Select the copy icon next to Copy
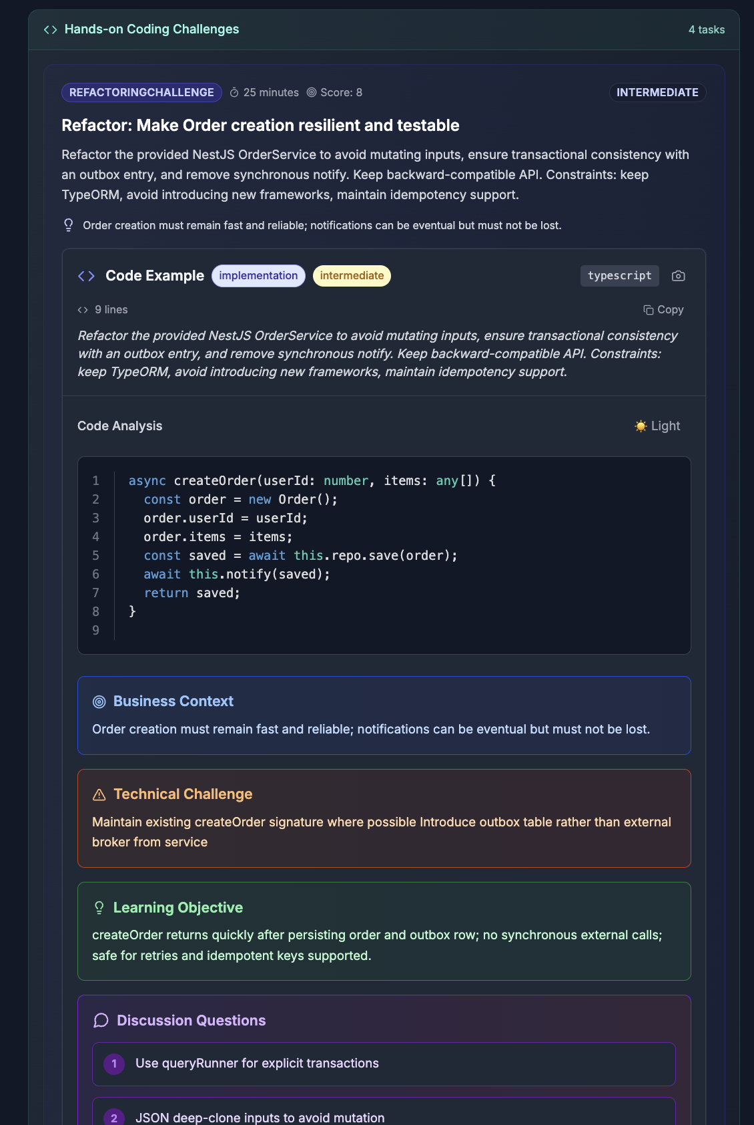Image resolution: width=754 pixels, height=1125 pixels. pyautogui.click(x=647, y=309)
